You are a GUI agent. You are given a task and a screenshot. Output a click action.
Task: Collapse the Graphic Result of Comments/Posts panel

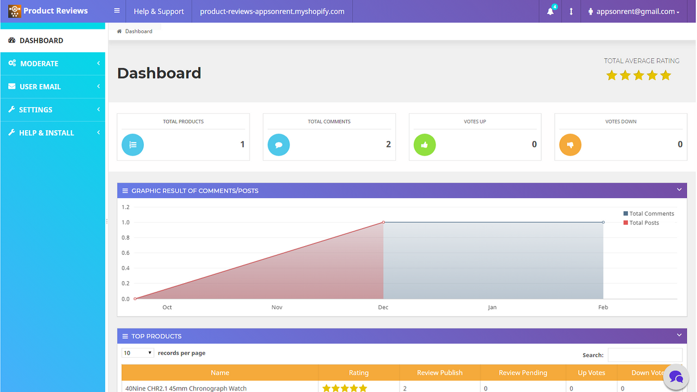pyautogui.click(x=678, y=190)
